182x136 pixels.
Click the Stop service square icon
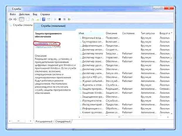(60, 19)
